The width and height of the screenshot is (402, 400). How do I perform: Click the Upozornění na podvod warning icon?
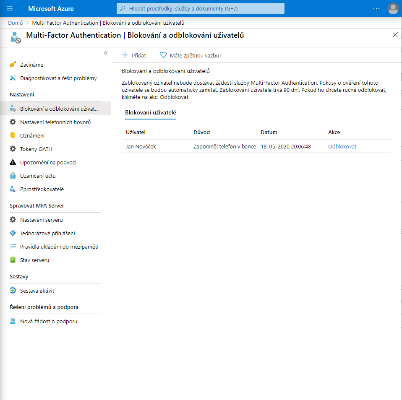(x=13, y=162)
